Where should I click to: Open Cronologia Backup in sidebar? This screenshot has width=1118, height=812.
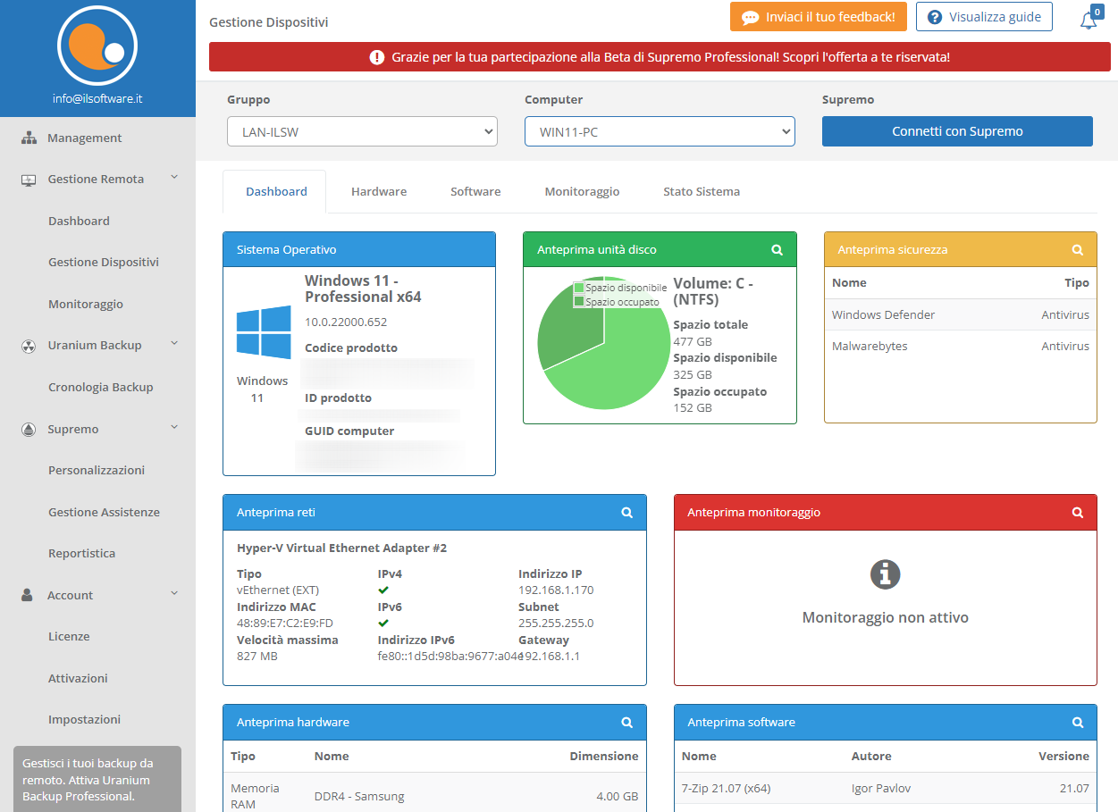pyautogui.click(x=101, y=388)
